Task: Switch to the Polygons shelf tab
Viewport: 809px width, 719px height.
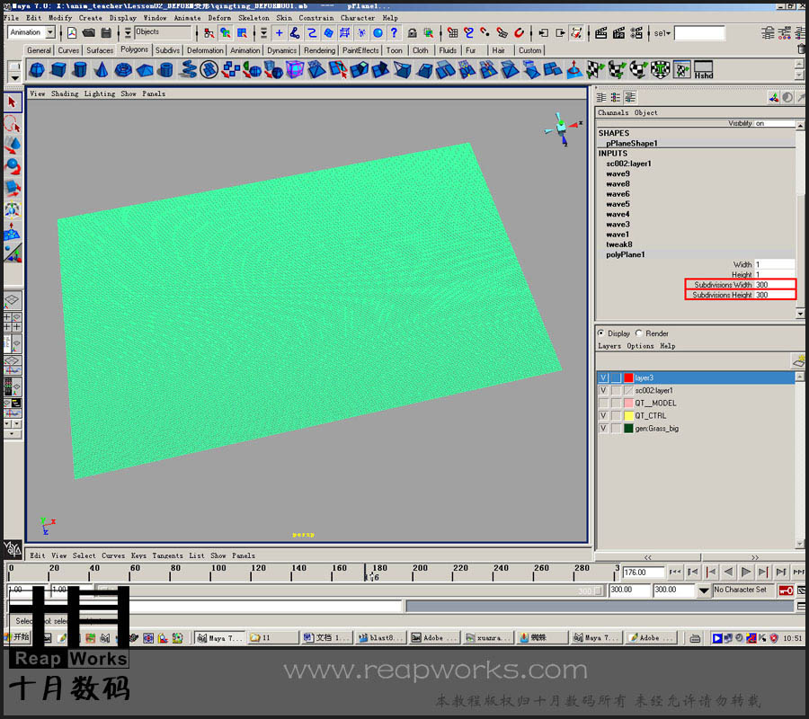Action: click(x=134, y=49)
